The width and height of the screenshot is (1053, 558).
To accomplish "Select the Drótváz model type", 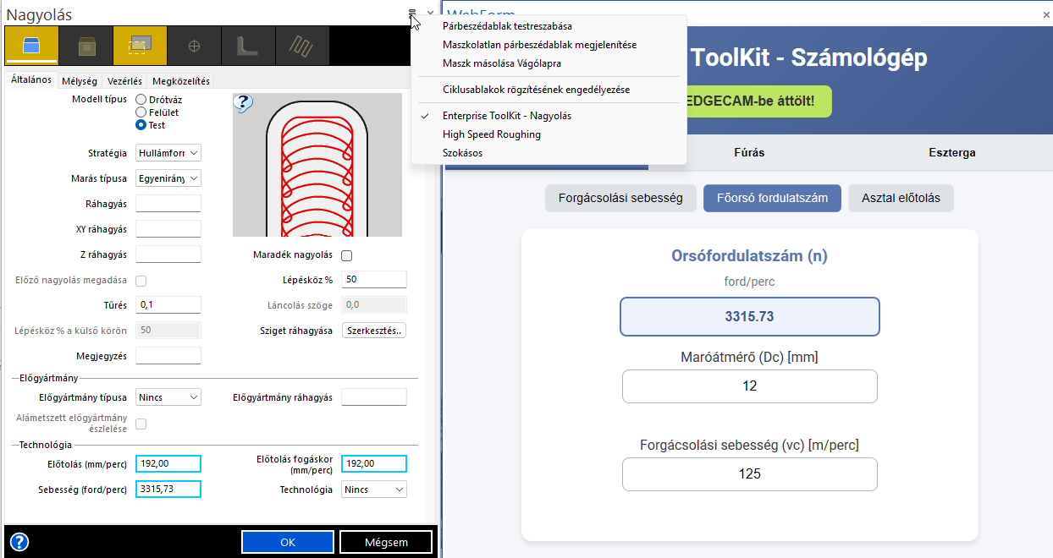I will [141, 100].
